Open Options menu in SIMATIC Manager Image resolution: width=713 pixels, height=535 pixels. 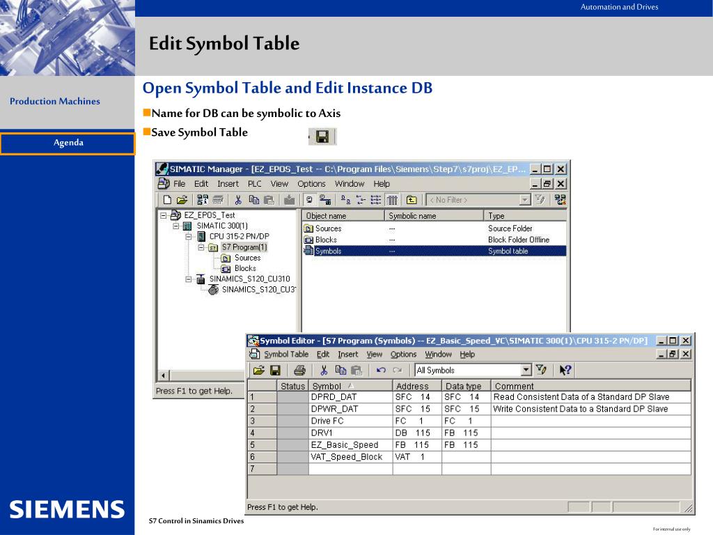pyautogui.click(x=311, y=184)
